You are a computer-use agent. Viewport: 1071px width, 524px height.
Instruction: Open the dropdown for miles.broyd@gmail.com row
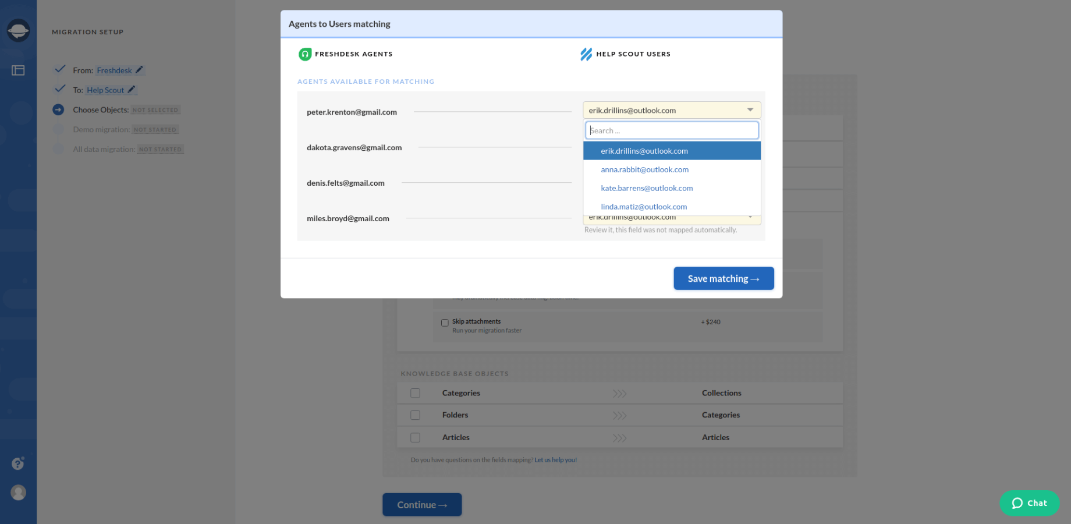pos(672,219)
